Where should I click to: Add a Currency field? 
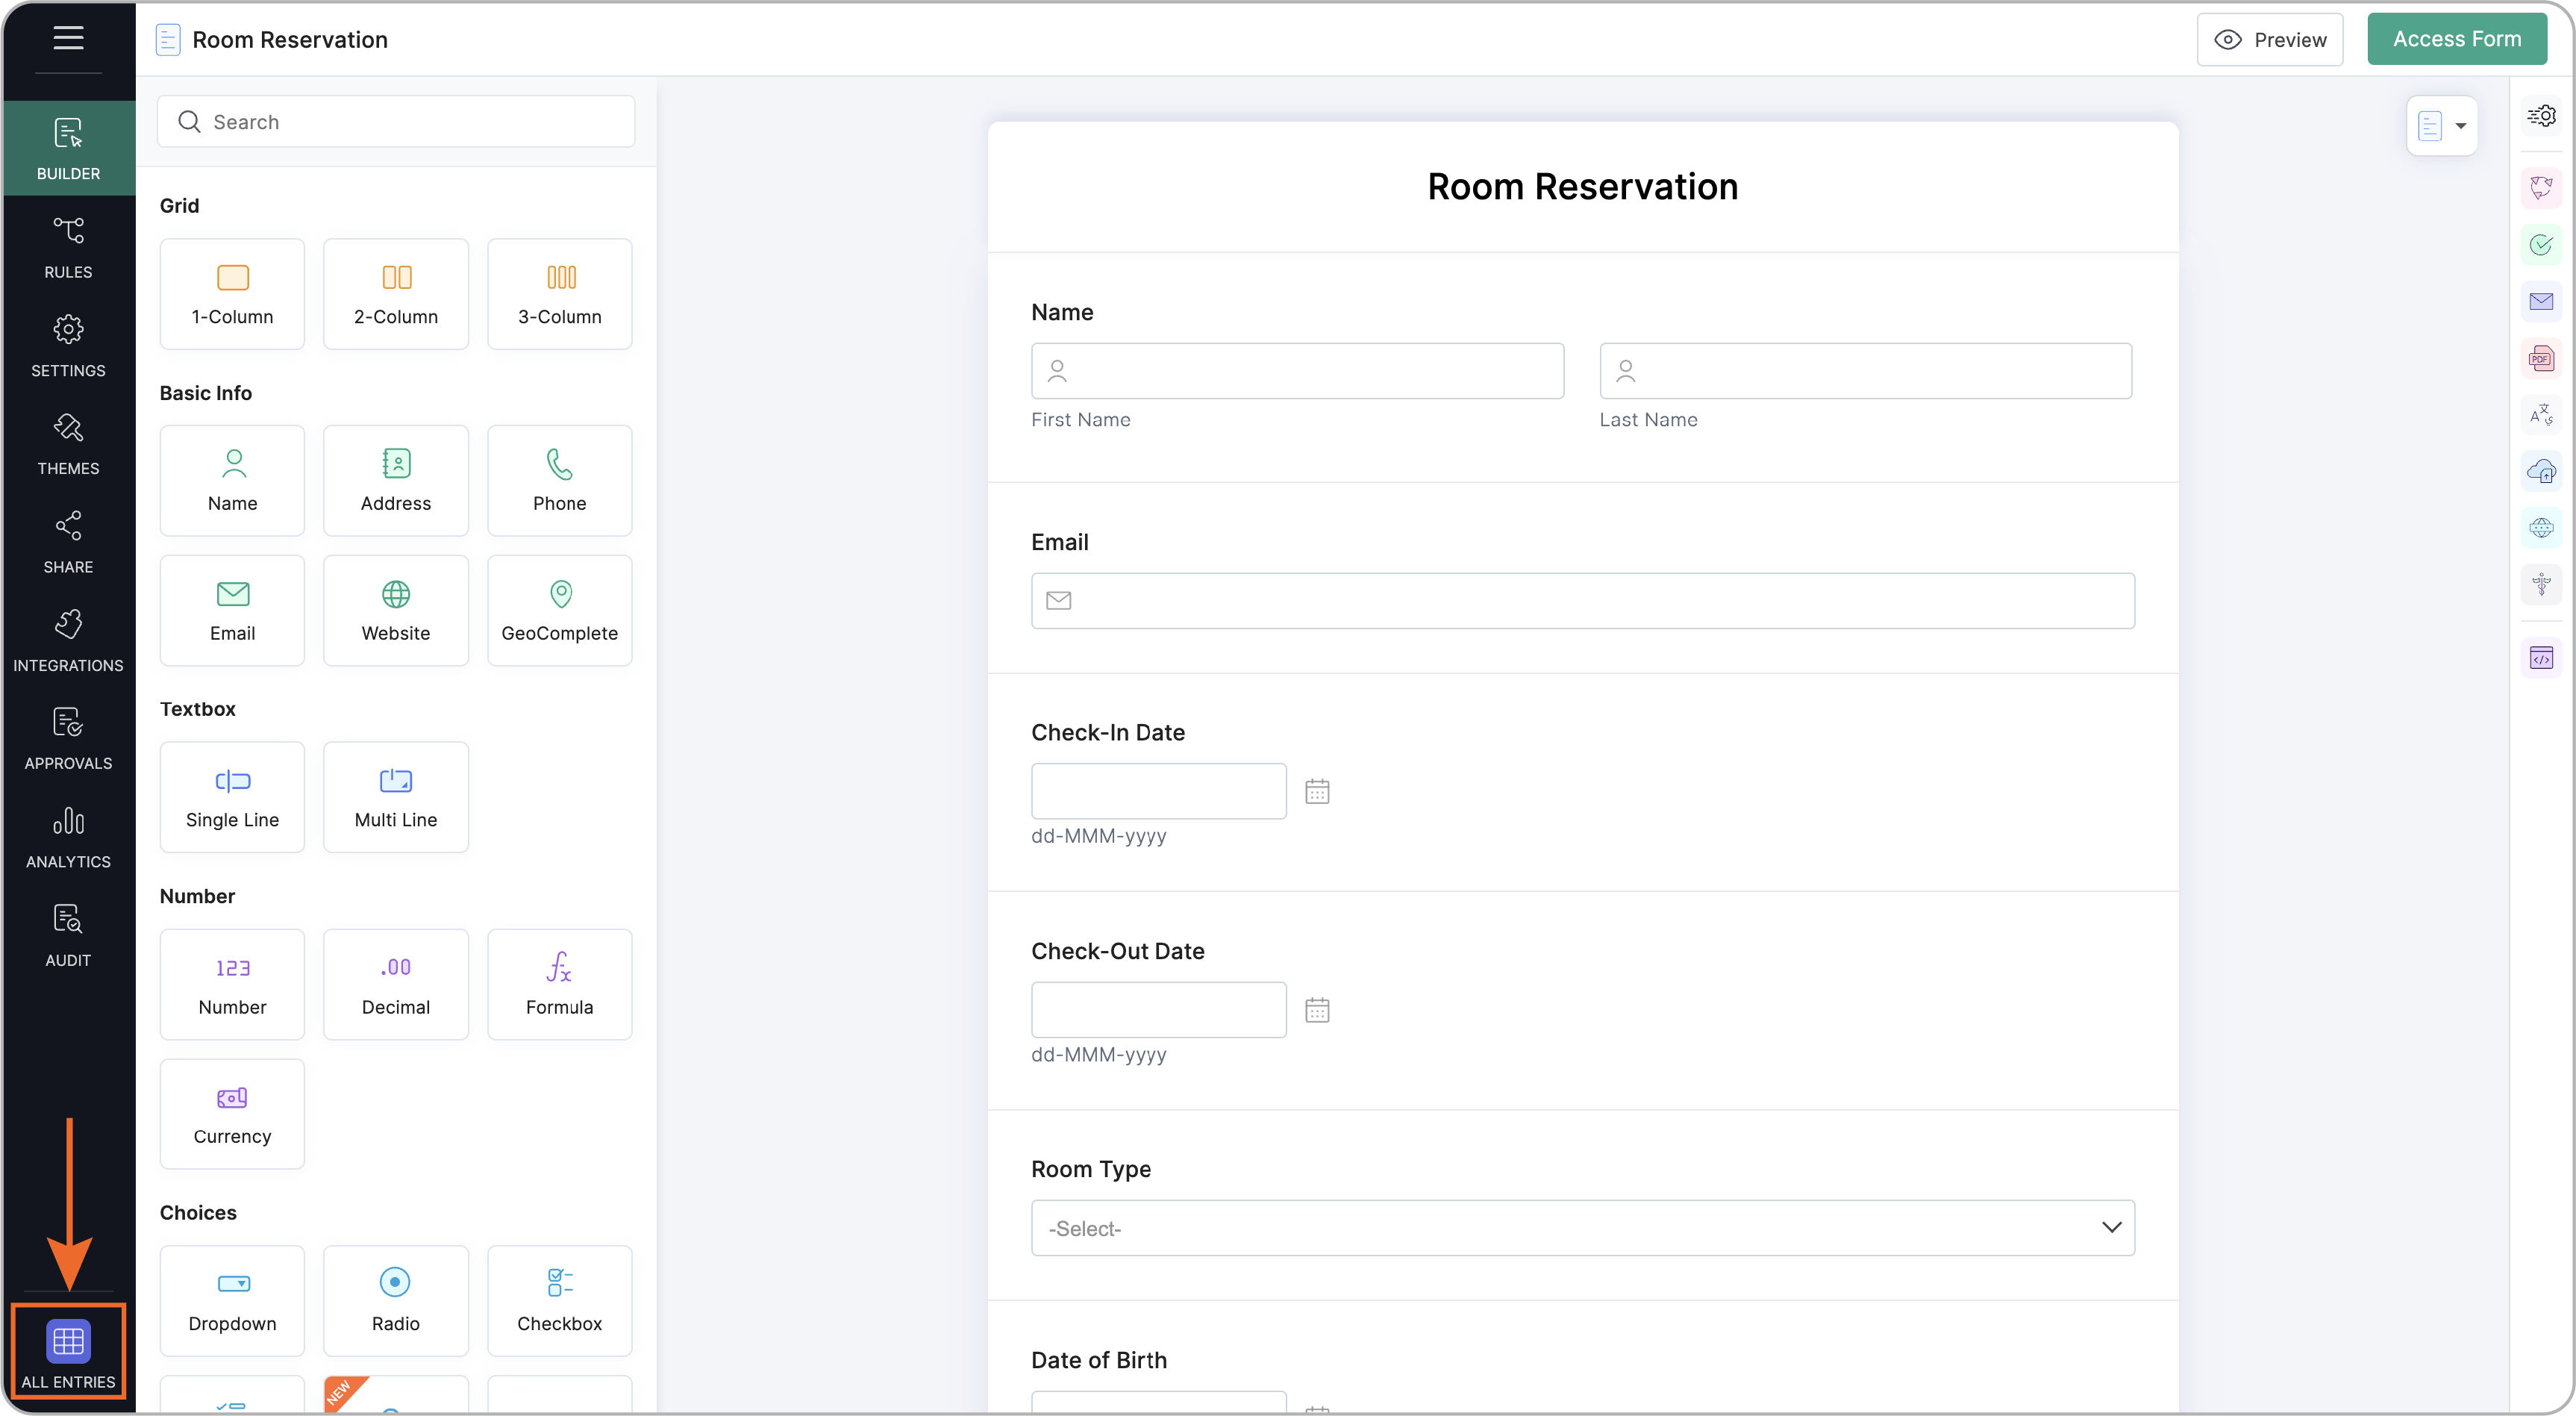[232, 1114]
